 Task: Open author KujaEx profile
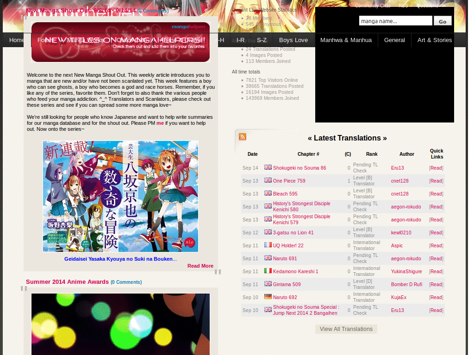click(399, 297)
